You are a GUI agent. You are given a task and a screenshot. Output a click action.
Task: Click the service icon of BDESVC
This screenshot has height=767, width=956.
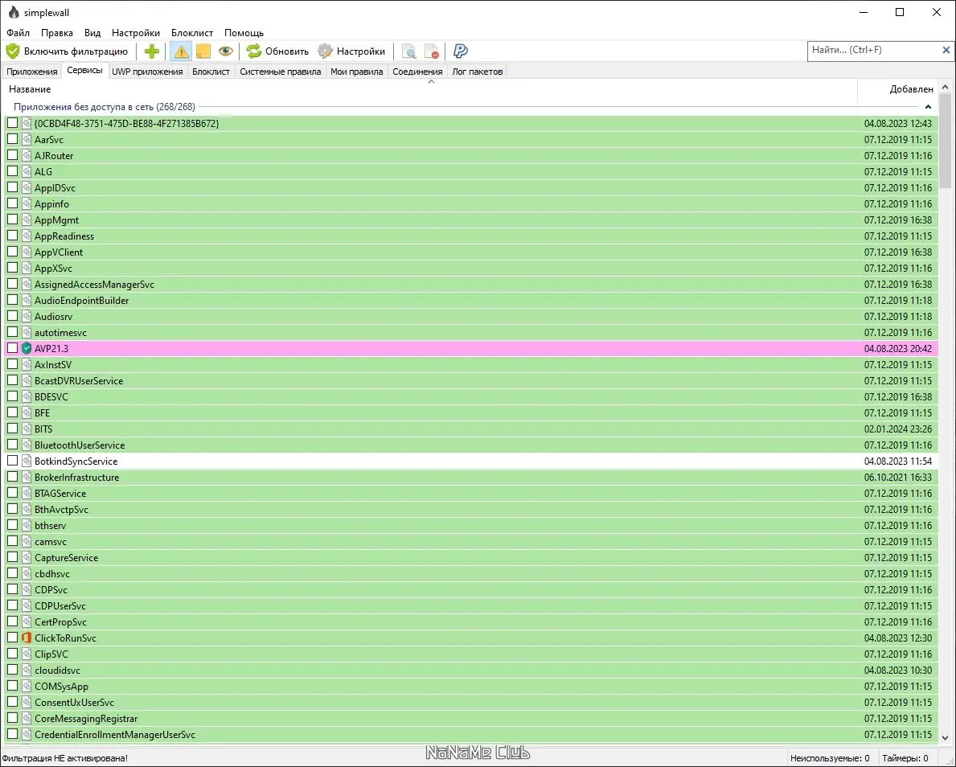pos(27,397)
